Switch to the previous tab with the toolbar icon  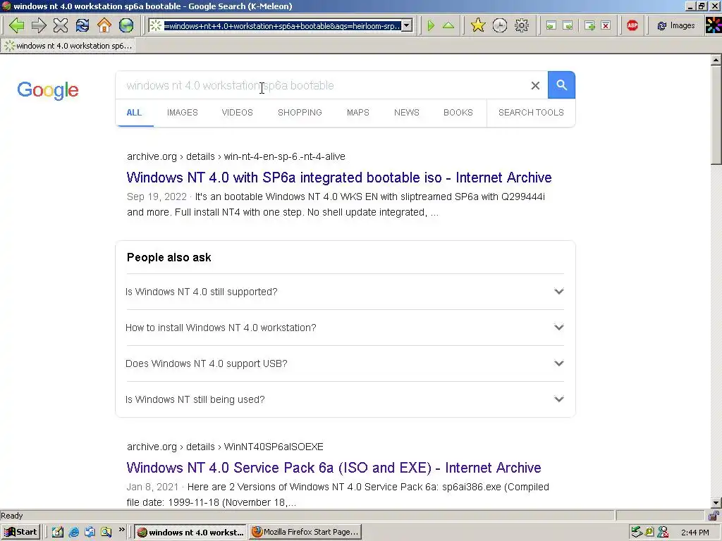coord(551,25)
